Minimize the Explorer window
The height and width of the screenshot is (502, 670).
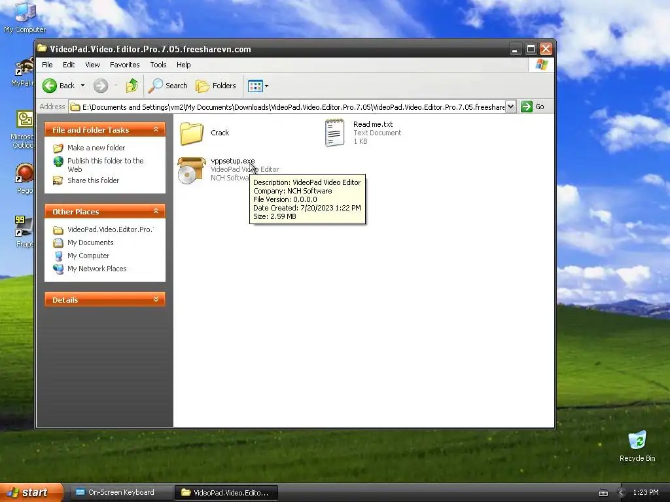point(515,49)
